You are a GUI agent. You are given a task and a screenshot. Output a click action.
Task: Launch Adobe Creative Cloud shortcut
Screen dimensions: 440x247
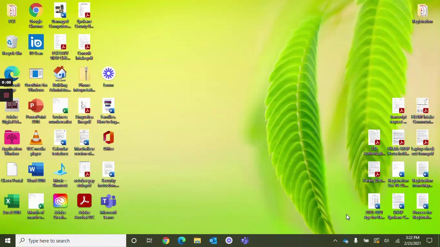(60, 207)
